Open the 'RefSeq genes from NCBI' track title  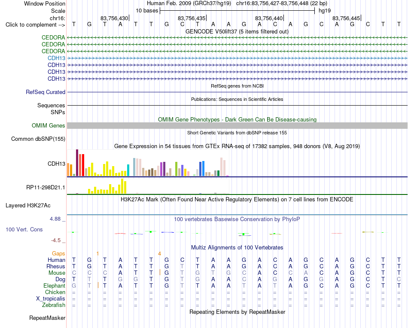tap(237, 86)
